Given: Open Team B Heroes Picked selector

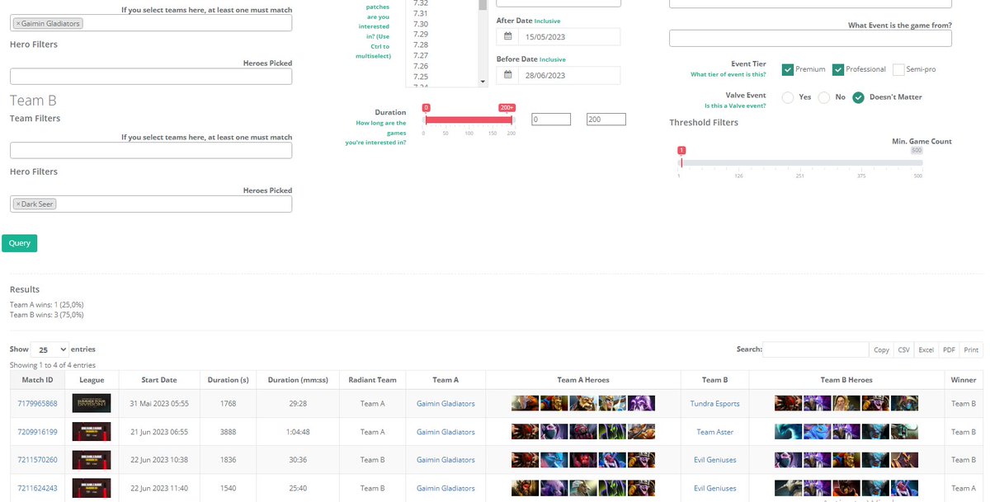Looking at the screenshot, I should tap(151, 204).
